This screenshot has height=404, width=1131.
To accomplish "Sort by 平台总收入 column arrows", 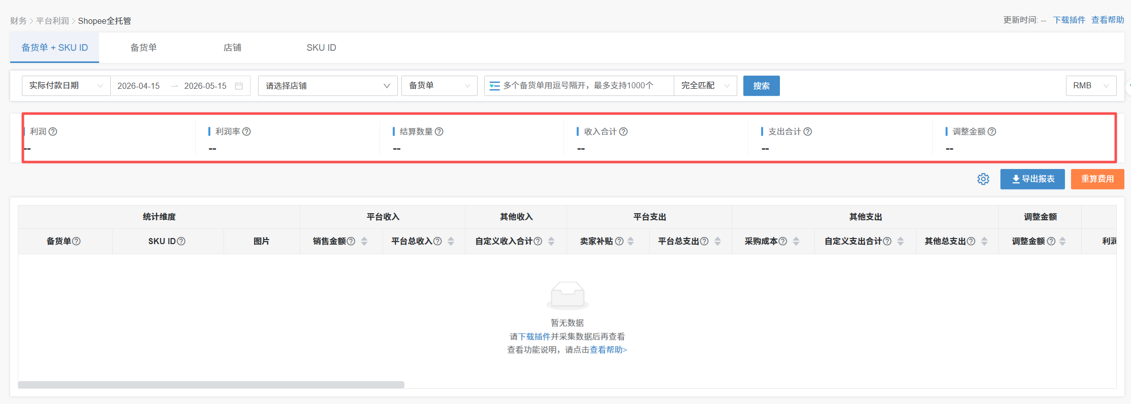I will coord(451,241).
